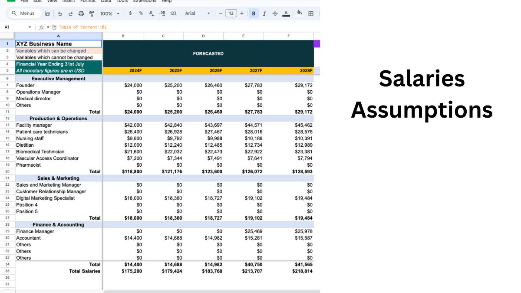
Task: Click the Total Salaries label
Action: (x=85, y=271)
